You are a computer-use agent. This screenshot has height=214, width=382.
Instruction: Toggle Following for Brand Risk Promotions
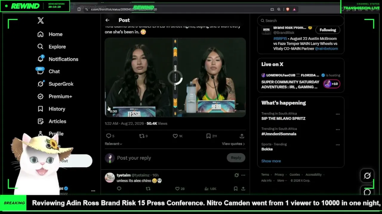pyautogui.click(x=328, y=30)
